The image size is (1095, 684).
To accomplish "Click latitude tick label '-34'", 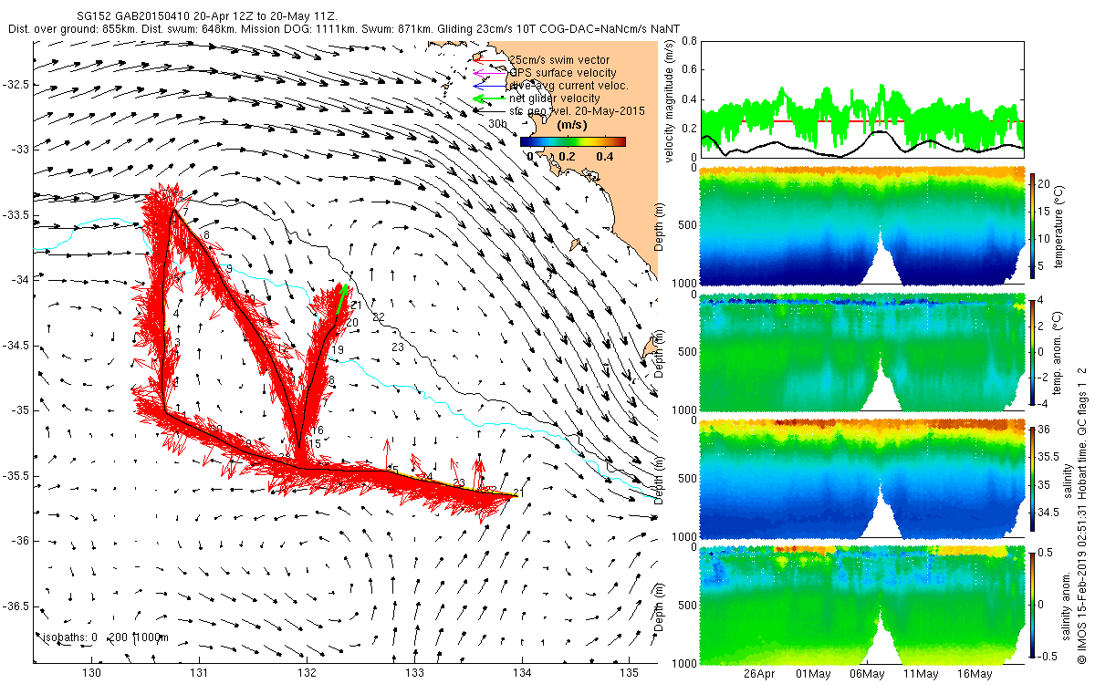I will point(19,280).
